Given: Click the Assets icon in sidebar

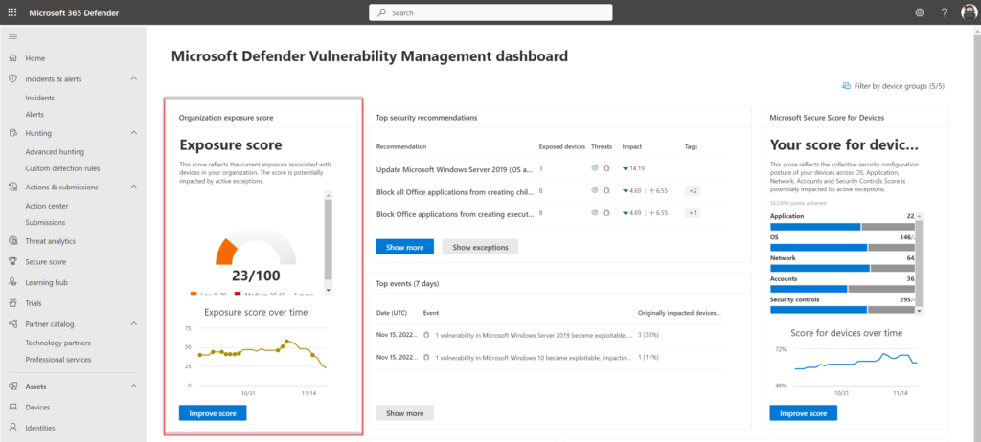Looking at the screenshot, I should coord(12,387).
